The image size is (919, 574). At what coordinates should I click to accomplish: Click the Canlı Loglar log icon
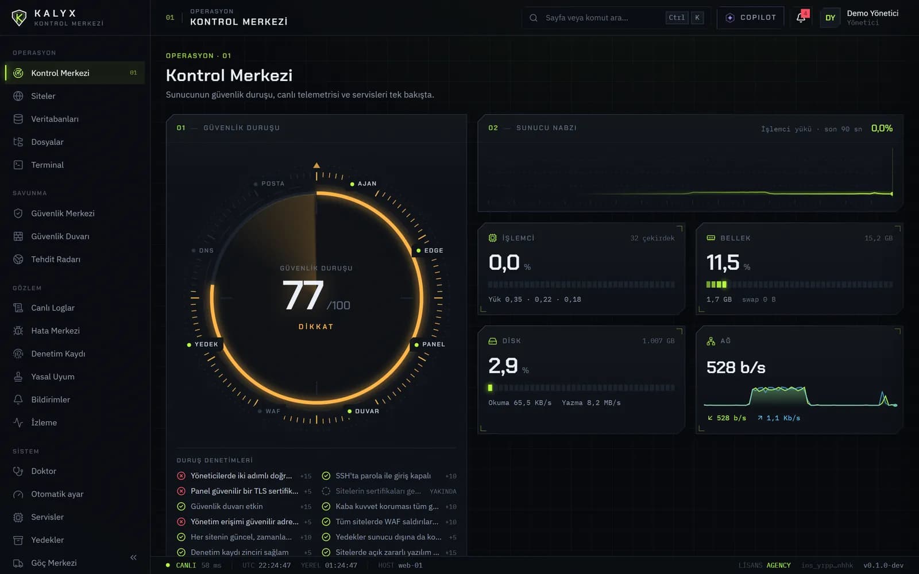point(18,308)
